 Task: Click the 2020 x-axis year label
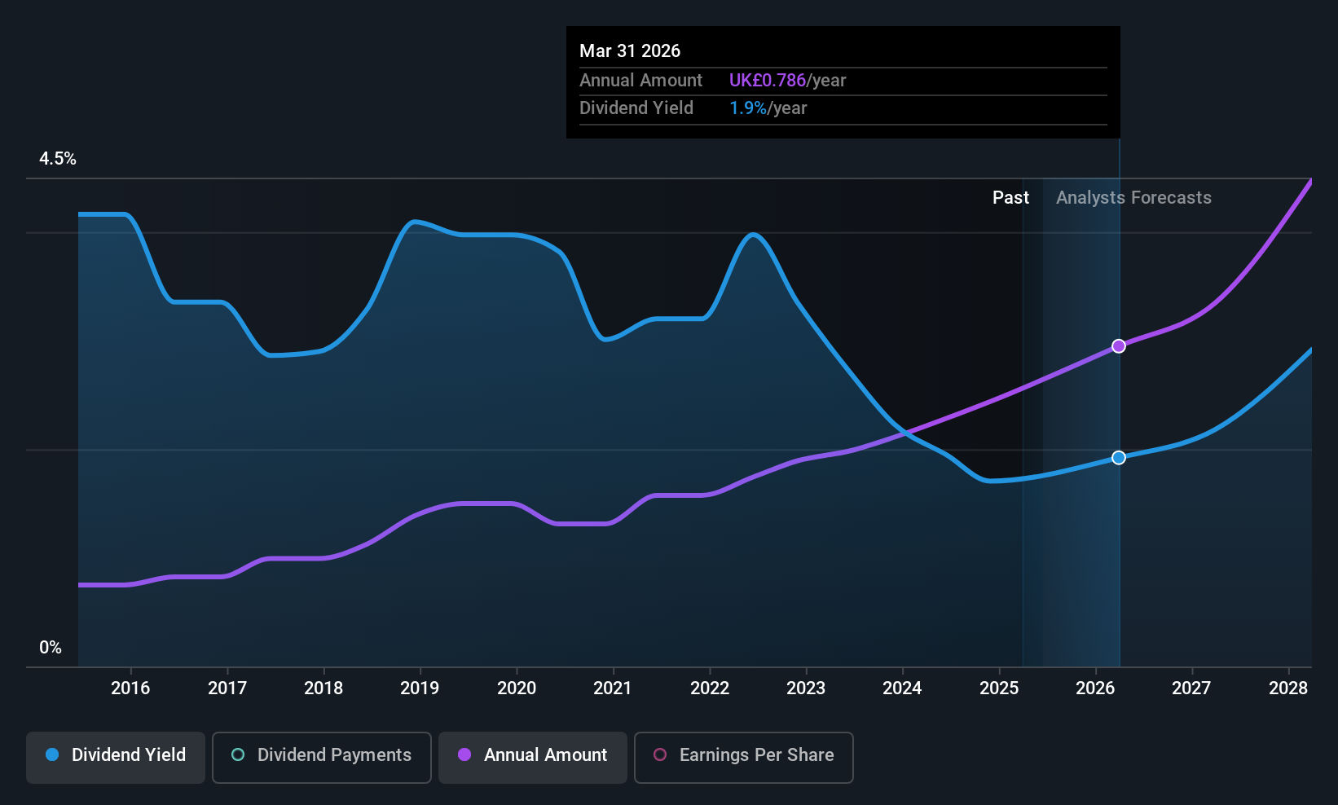(517, 688)
